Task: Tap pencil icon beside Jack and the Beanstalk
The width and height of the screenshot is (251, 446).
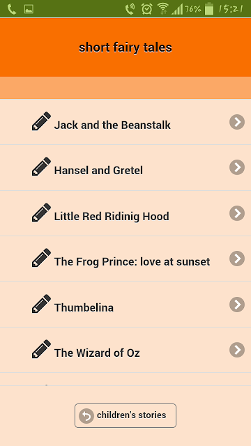Action: tap(41, 121)
